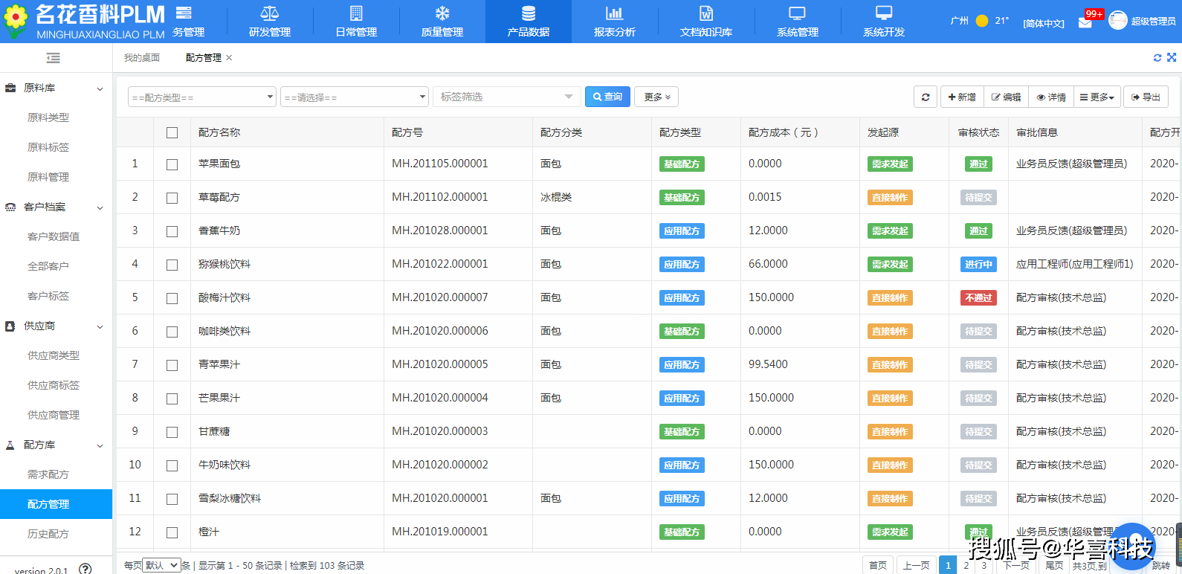Viewport: 1182px width, 574px height.
Task: Collapse the sidebar with the menu fold icon
Action: [54, 58]
